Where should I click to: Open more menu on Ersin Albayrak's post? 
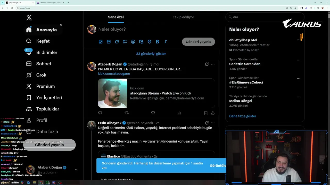[213, 123]
